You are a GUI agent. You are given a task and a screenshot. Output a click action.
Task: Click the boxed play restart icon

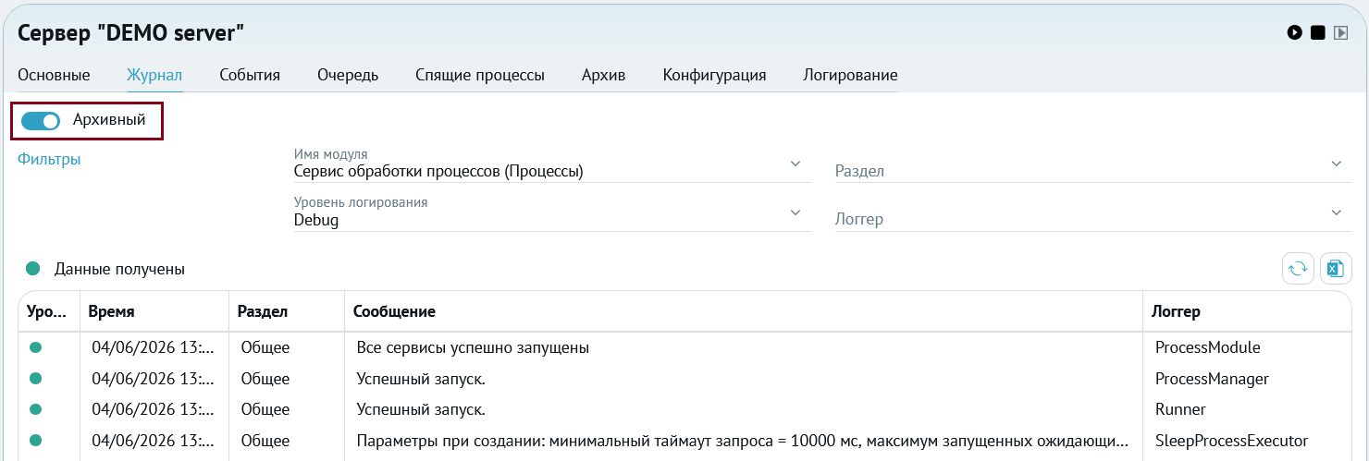click(x=1340, y=32)
